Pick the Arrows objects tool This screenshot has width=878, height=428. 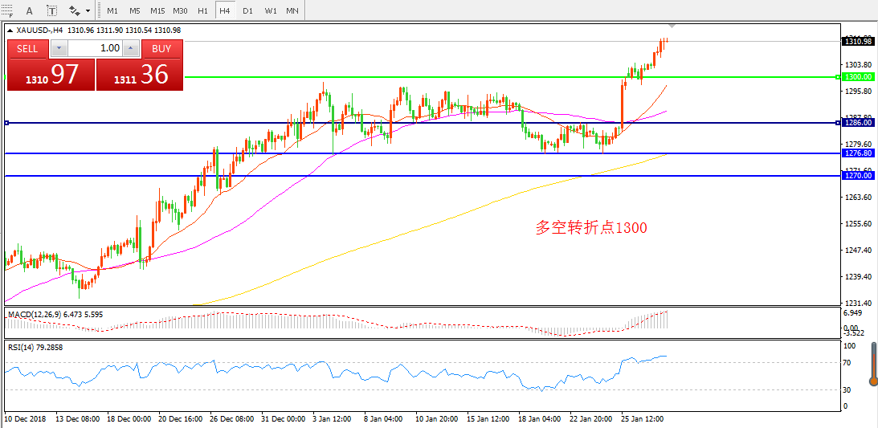click(75, 11)
